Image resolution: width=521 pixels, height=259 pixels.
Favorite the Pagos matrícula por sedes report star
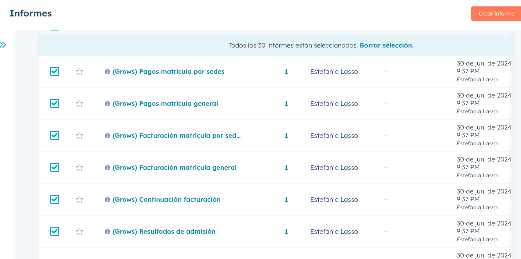tap(80, 72)
